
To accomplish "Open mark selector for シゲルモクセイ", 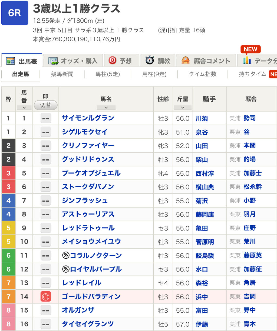I will [46, 132].
